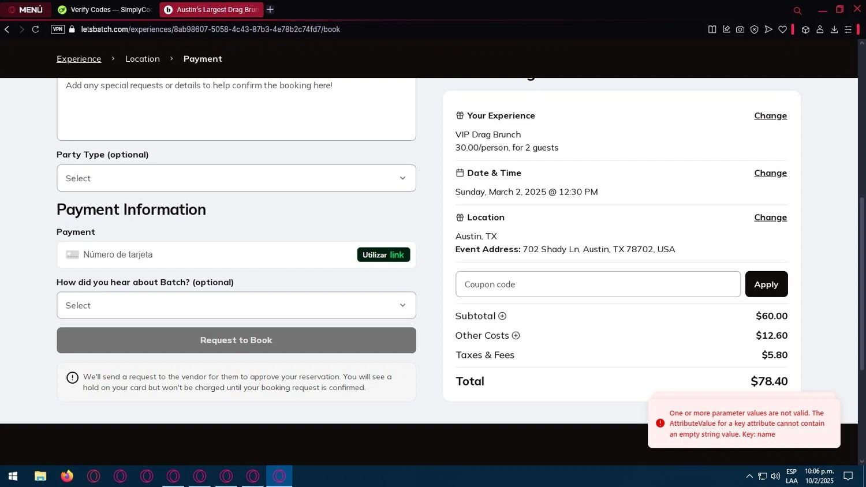Click the search tabs magnifier icon
Viewport: 866px width, 487px height.
797,10
